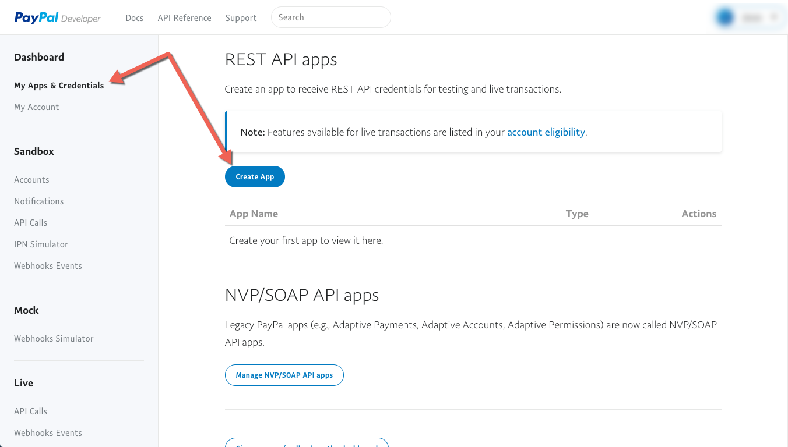The image size is (788, 447).
Task: Click the PayPal Developer logo
Action: pyautogui.click(x=57, y=18)
